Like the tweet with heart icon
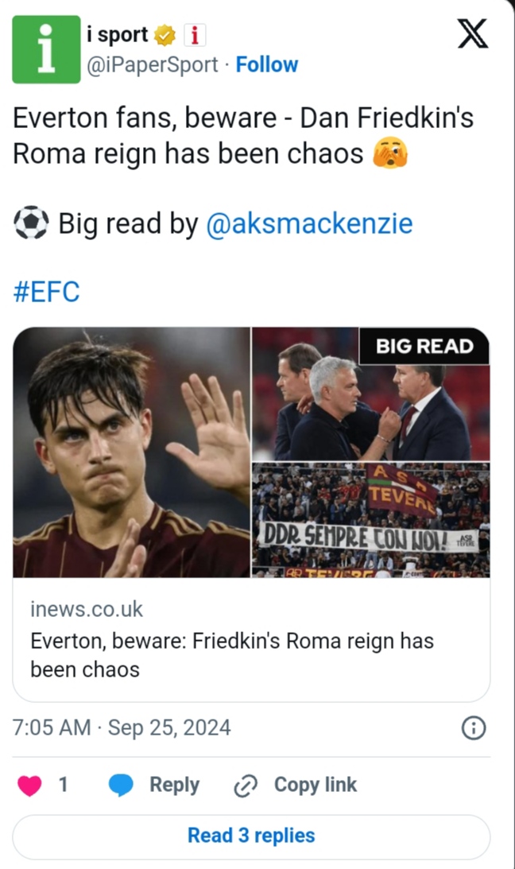This screenshot has height=869, width=515. point(30,786)
